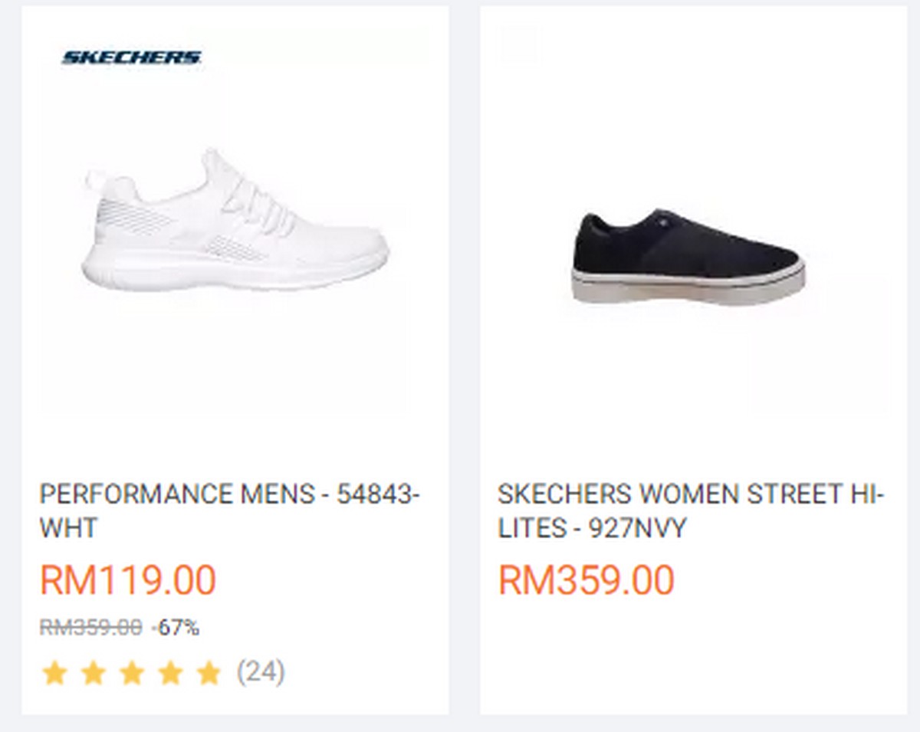
Task: Select the second rating star
Action: click(93, 673)
